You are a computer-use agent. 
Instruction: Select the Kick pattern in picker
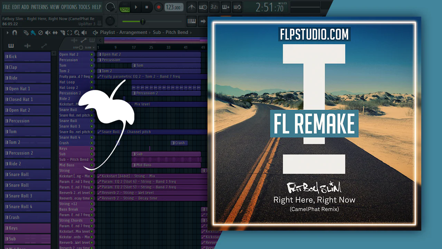point(27,57)
